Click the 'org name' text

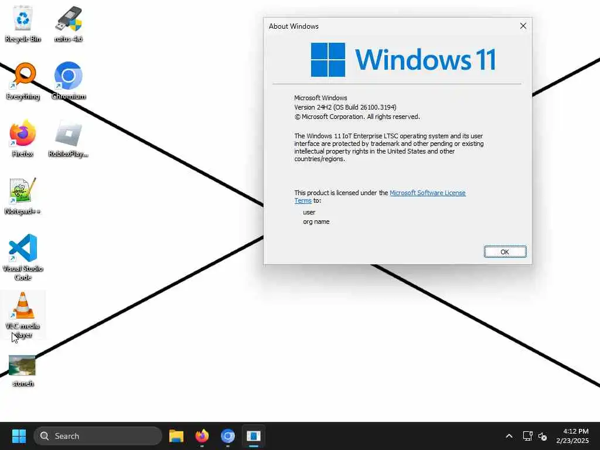(x=316, y=221)
